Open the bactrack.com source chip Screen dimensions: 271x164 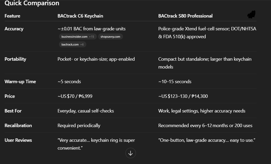point(73,45)
